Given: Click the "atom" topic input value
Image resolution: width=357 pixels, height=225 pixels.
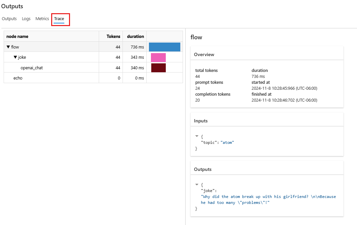Looking at the screenshot, I should click(x=227, y=143).
